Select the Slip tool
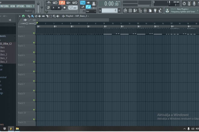The width and height of the screenshot is (199, 132). click(43, 16)
